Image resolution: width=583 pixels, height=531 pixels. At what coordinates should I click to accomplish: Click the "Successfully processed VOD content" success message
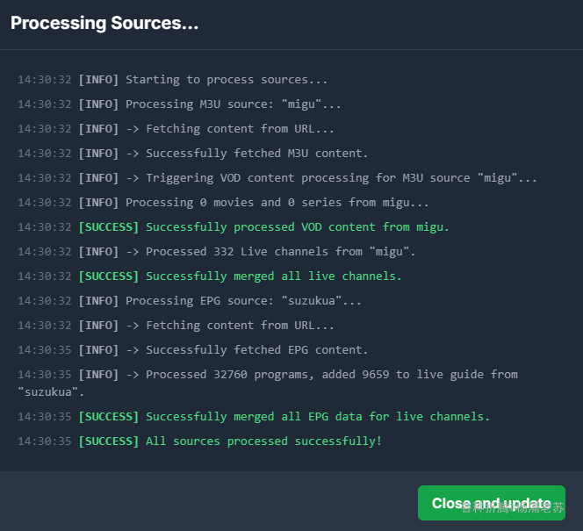point(297,227)
